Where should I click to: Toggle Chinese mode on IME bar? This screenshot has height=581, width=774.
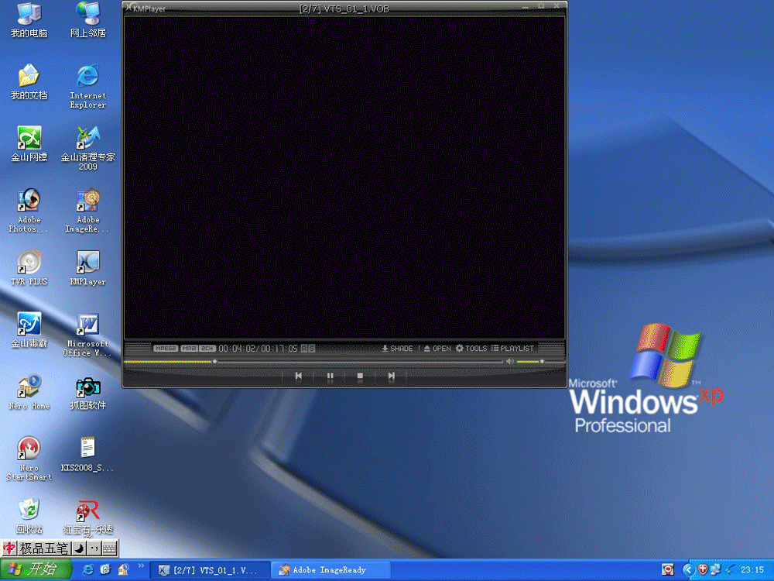pyautogui.click(x=9, y=548)
